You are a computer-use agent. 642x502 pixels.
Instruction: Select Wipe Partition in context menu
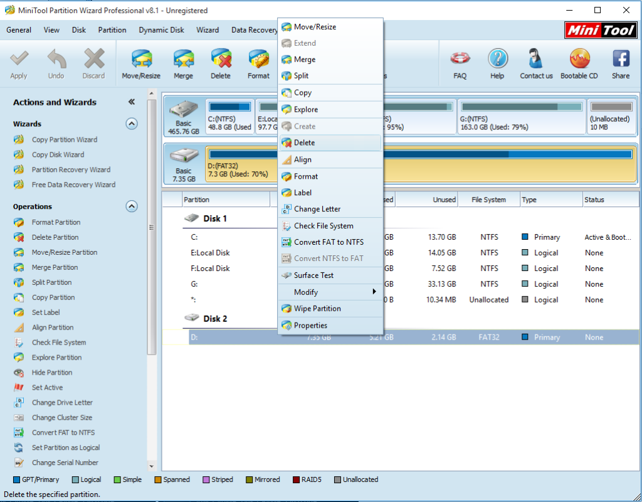coord(330,309)
